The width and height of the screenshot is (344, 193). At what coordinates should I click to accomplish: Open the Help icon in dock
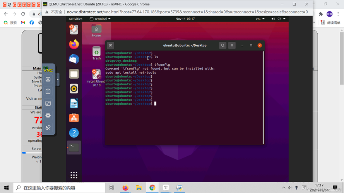[74, 133]
